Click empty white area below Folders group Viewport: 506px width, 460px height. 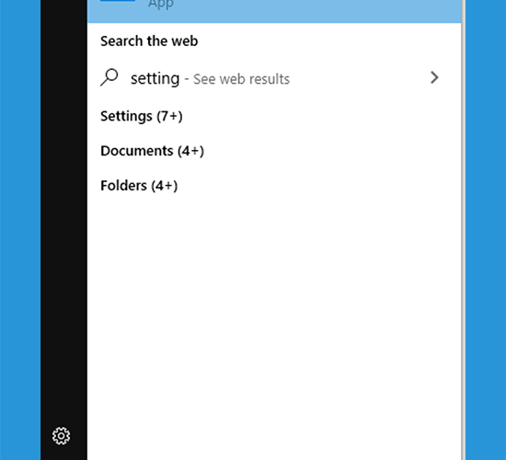tap(274, 323)
